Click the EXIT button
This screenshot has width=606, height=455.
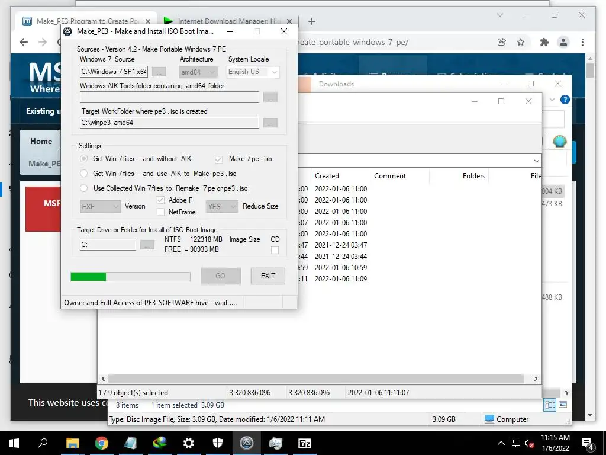(268, 276)
